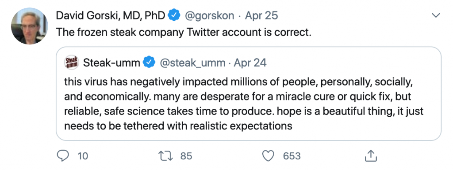The image size is (453, 170).
Task: Open the quoted Steak-umm tweet text
Action: pyautogui.click(x=244, y=104)
